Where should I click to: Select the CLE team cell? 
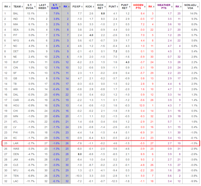click(18, 165)
